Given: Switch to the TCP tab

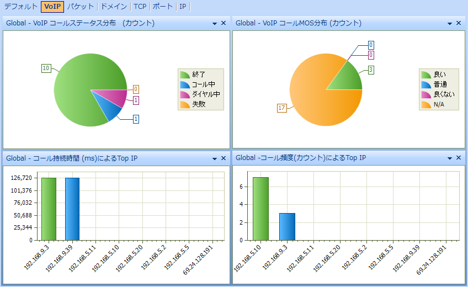Looking at the screenshot, I should click(140, 7).
